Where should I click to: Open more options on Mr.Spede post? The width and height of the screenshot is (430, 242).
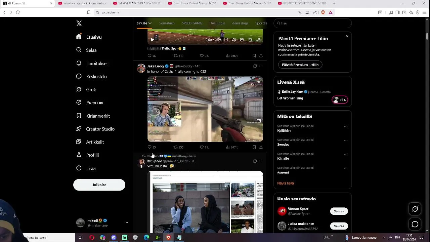[261, 161]
